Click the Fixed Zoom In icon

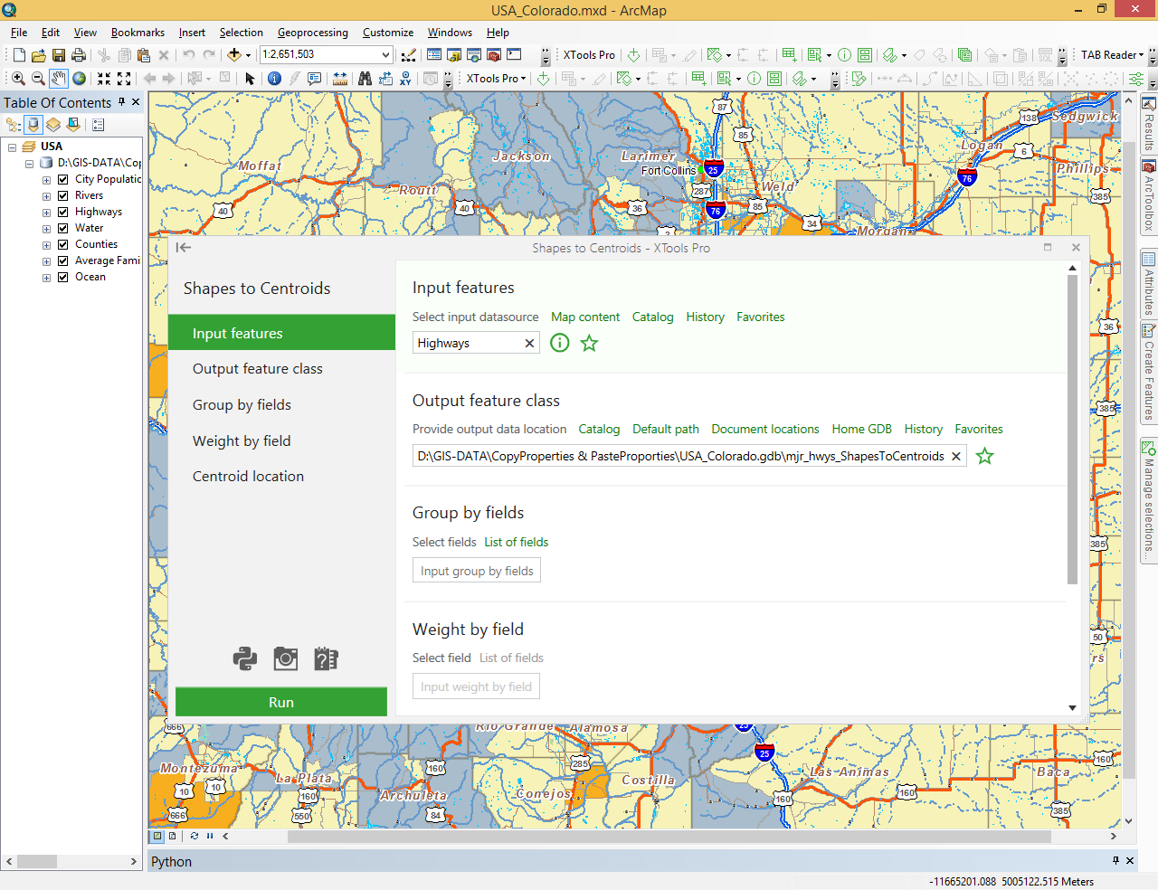tap(104, 79)
